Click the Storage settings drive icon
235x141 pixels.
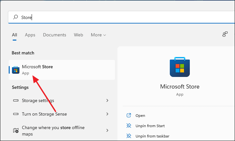click(16, 100)
